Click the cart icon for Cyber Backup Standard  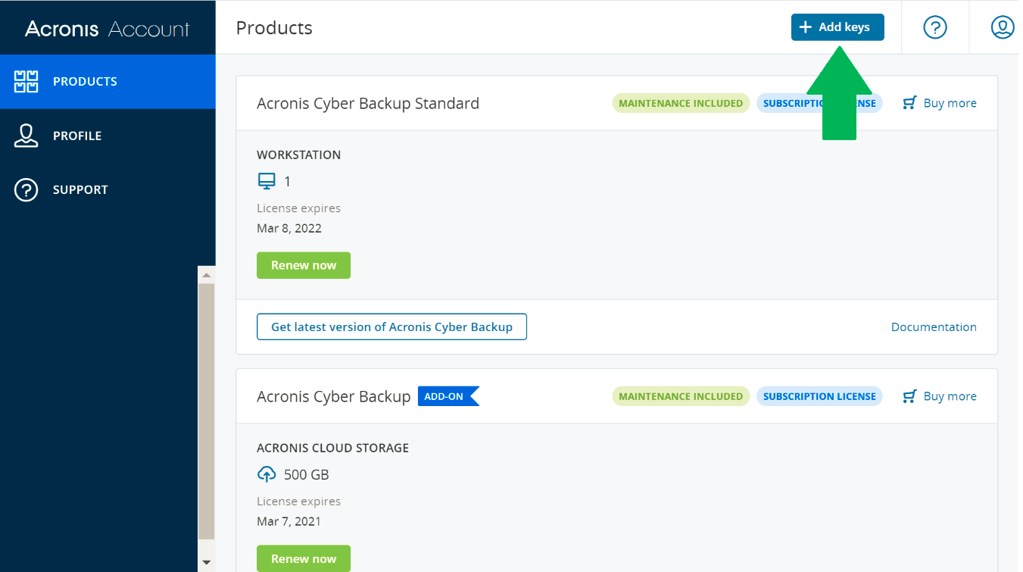pos(910,103)
